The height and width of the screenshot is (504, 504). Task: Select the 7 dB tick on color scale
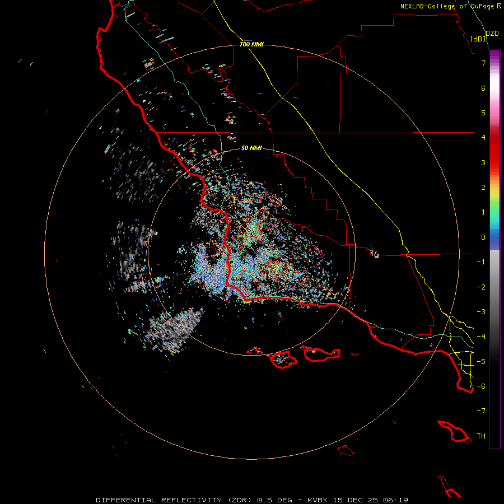[x=483, y=63]
